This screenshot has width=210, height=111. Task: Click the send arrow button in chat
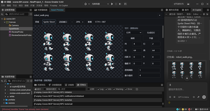click(204, 97)
